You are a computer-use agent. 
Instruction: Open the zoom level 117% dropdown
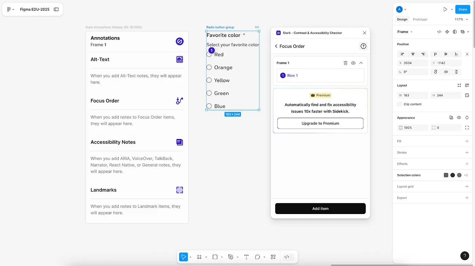tap(461, 19)
